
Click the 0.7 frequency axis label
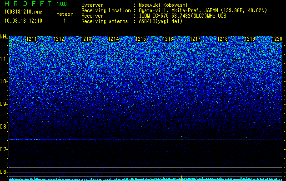tap(4, 149)
